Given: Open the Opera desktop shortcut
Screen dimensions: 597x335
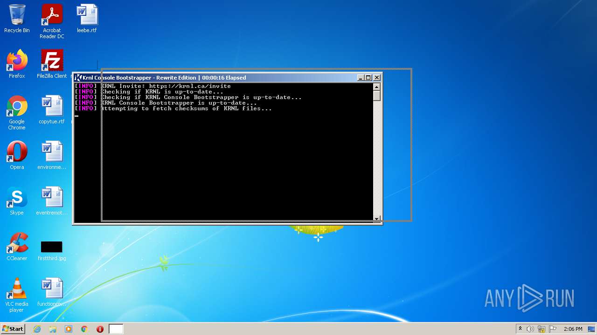Looking at the screenshot, I should [x=17, y=155].
